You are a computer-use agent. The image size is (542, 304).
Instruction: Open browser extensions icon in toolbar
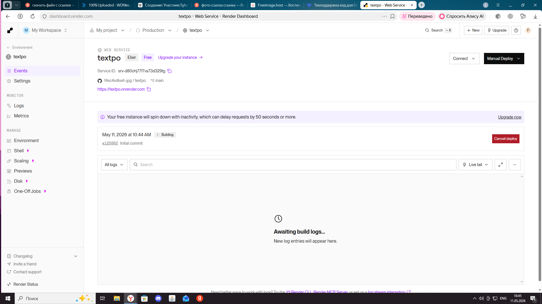pos(523,16)
